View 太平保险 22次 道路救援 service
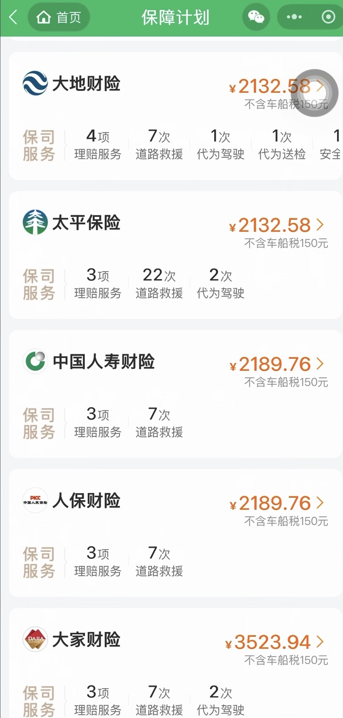This screenshot has width=343, height=718. (x=159, y=284)
